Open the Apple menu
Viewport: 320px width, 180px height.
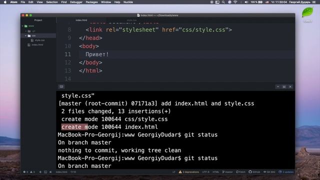tap(5, 2)
